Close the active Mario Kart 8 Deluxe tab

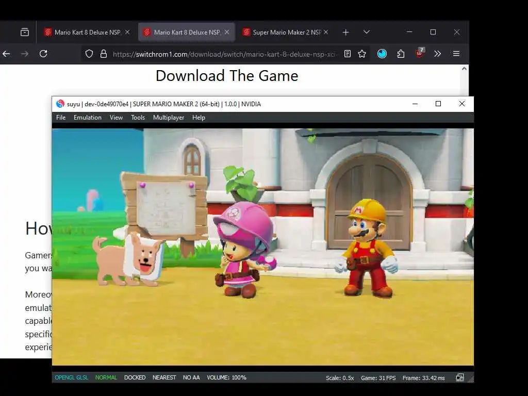coord(227,32)
